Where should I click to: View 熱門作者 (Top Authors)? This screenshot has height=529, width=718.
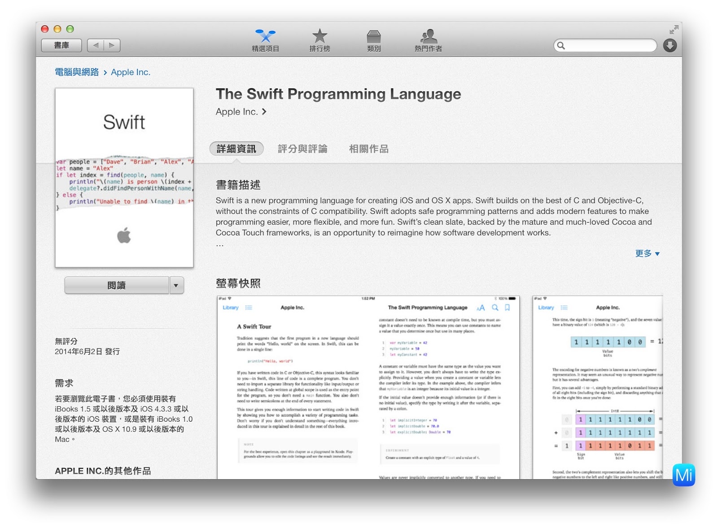(428, 40)
